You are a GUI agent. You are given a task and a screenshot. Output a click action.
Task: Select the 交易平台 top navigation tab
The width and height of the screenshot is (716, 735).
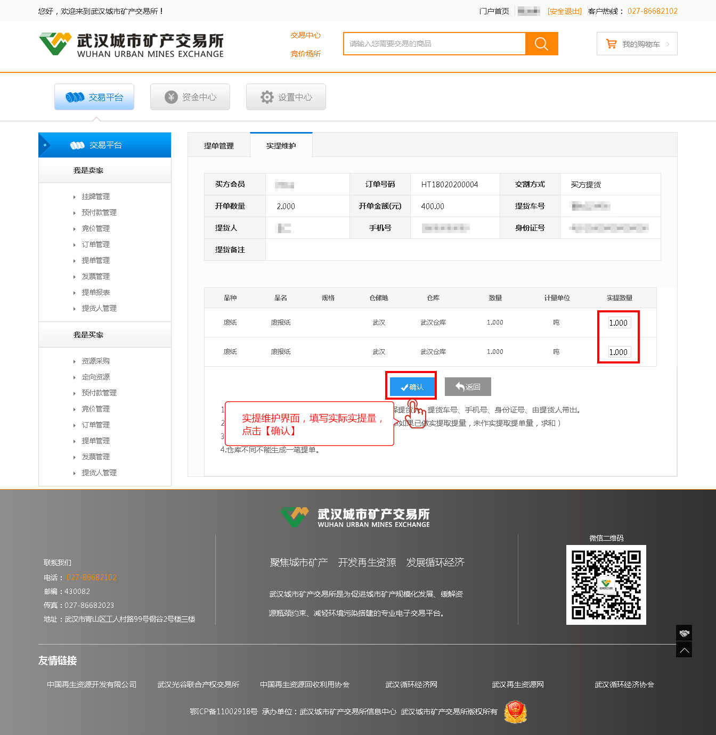(94, 97)
